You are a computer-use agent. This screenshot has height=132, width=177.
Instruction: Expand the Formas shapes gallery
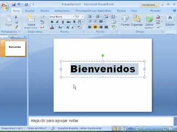[x=125, y=22]
